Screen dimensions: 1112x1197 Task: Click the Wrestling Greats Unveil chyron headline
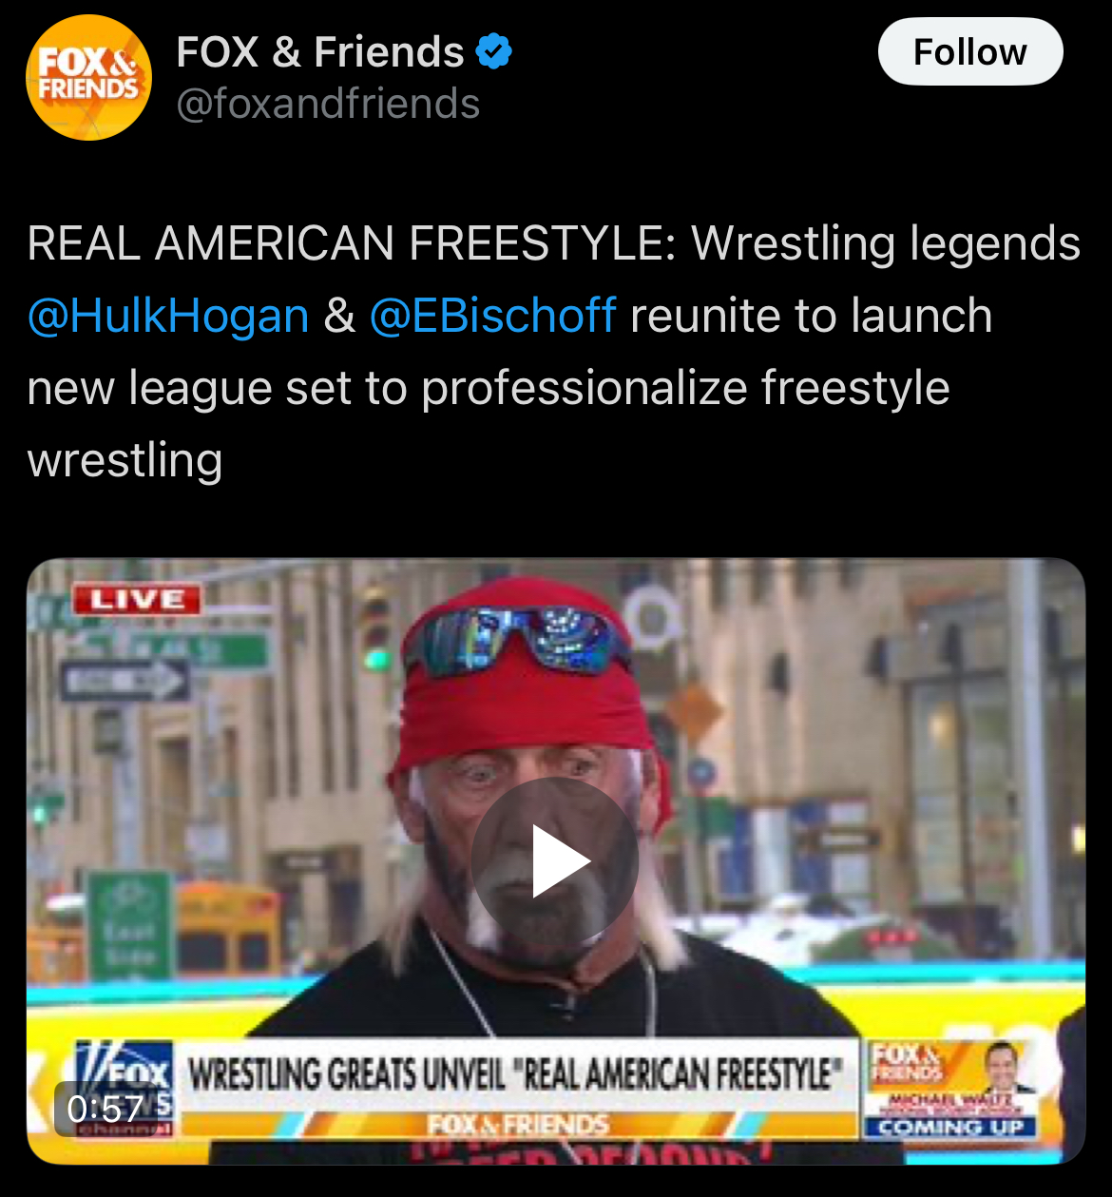516,1075
